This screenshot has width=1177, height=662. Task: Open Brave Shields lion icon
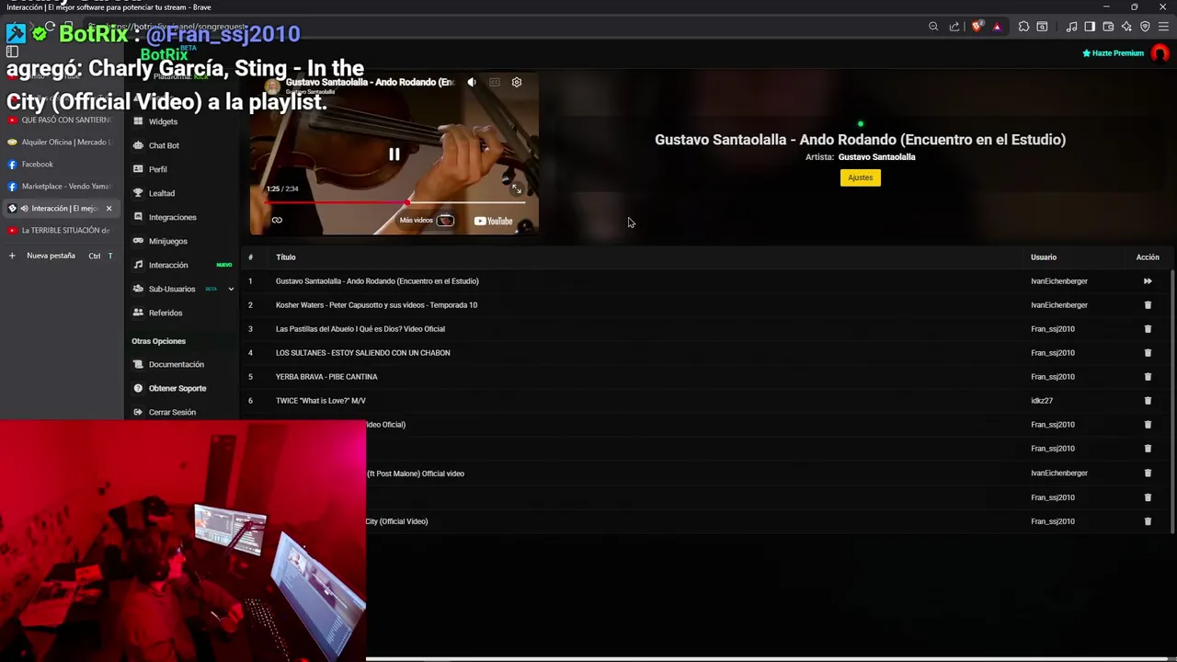(x=977, y=27)
